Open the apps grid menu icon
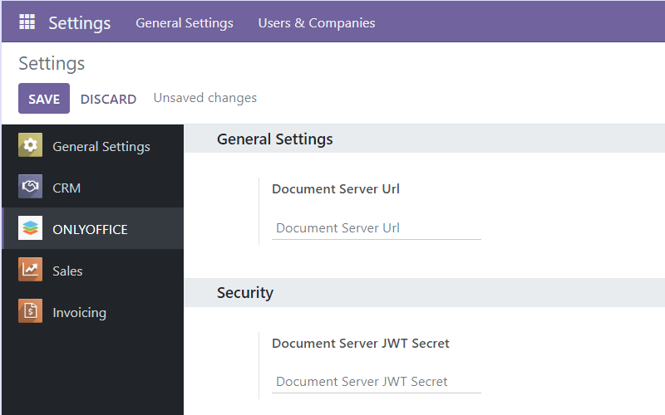This screenshot has height=415, width=665. point(27,22)
